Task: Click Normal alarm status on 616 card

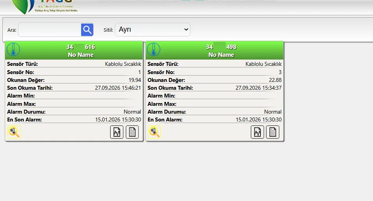Action: [x=132, y=112]
